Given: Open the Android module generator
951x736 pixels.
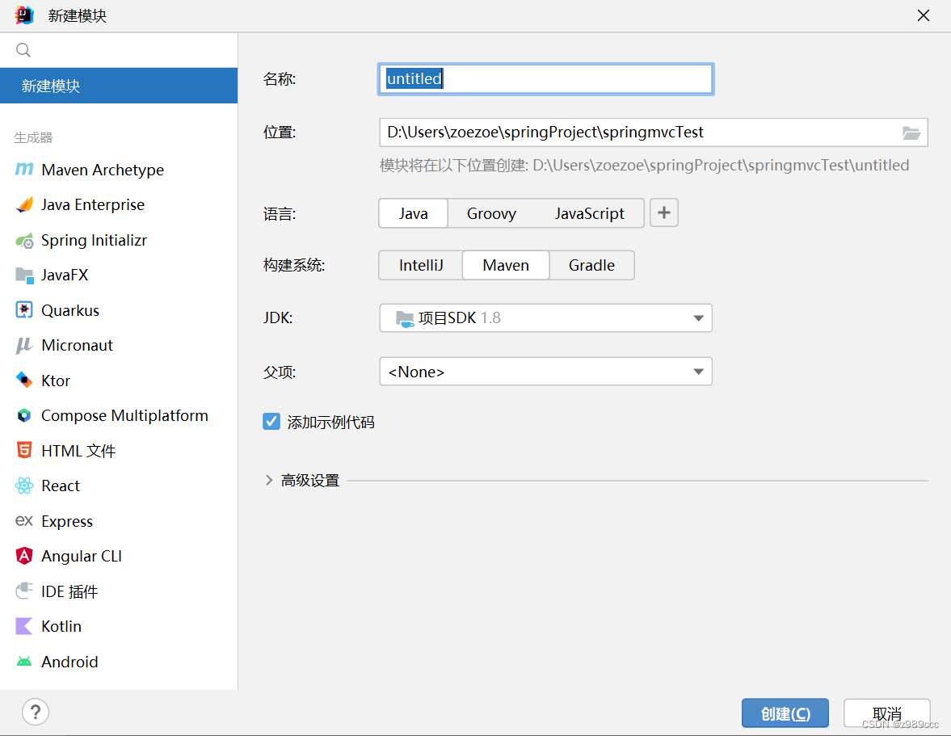Looking at the screenshot, I should pyautogui.click(x=68, y=662).
